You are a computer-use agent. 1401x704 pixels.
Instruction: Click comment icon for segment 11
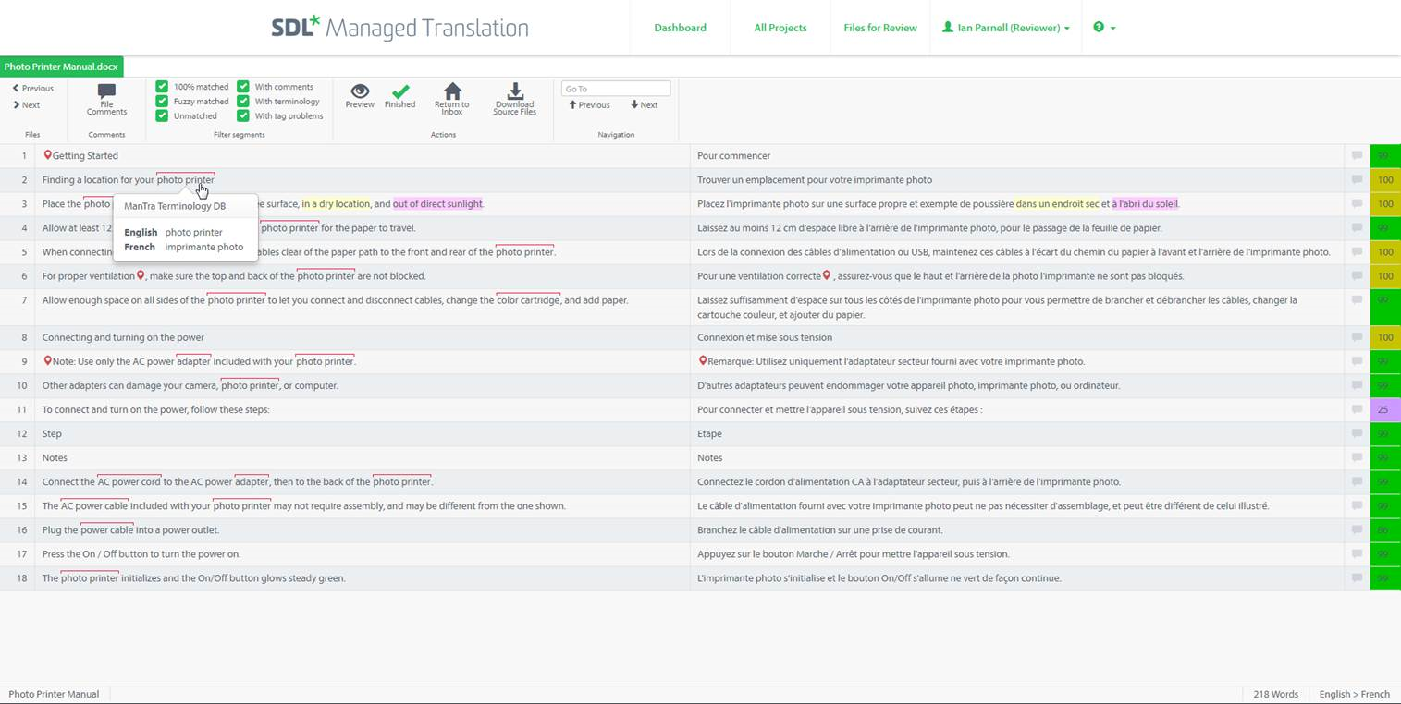pos(1357,409)
